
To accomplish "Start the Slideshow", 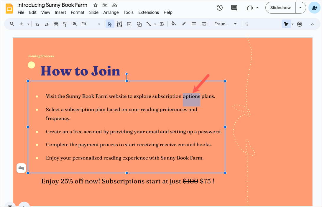I will 280,8.
